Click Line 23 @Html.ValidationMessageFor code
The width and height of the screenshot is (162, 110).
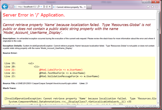point(52,76)
